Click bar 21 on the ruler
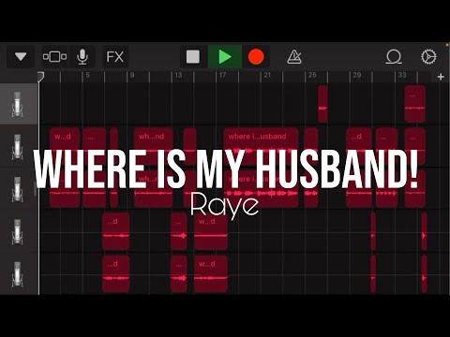 click(x=267, y=75)
